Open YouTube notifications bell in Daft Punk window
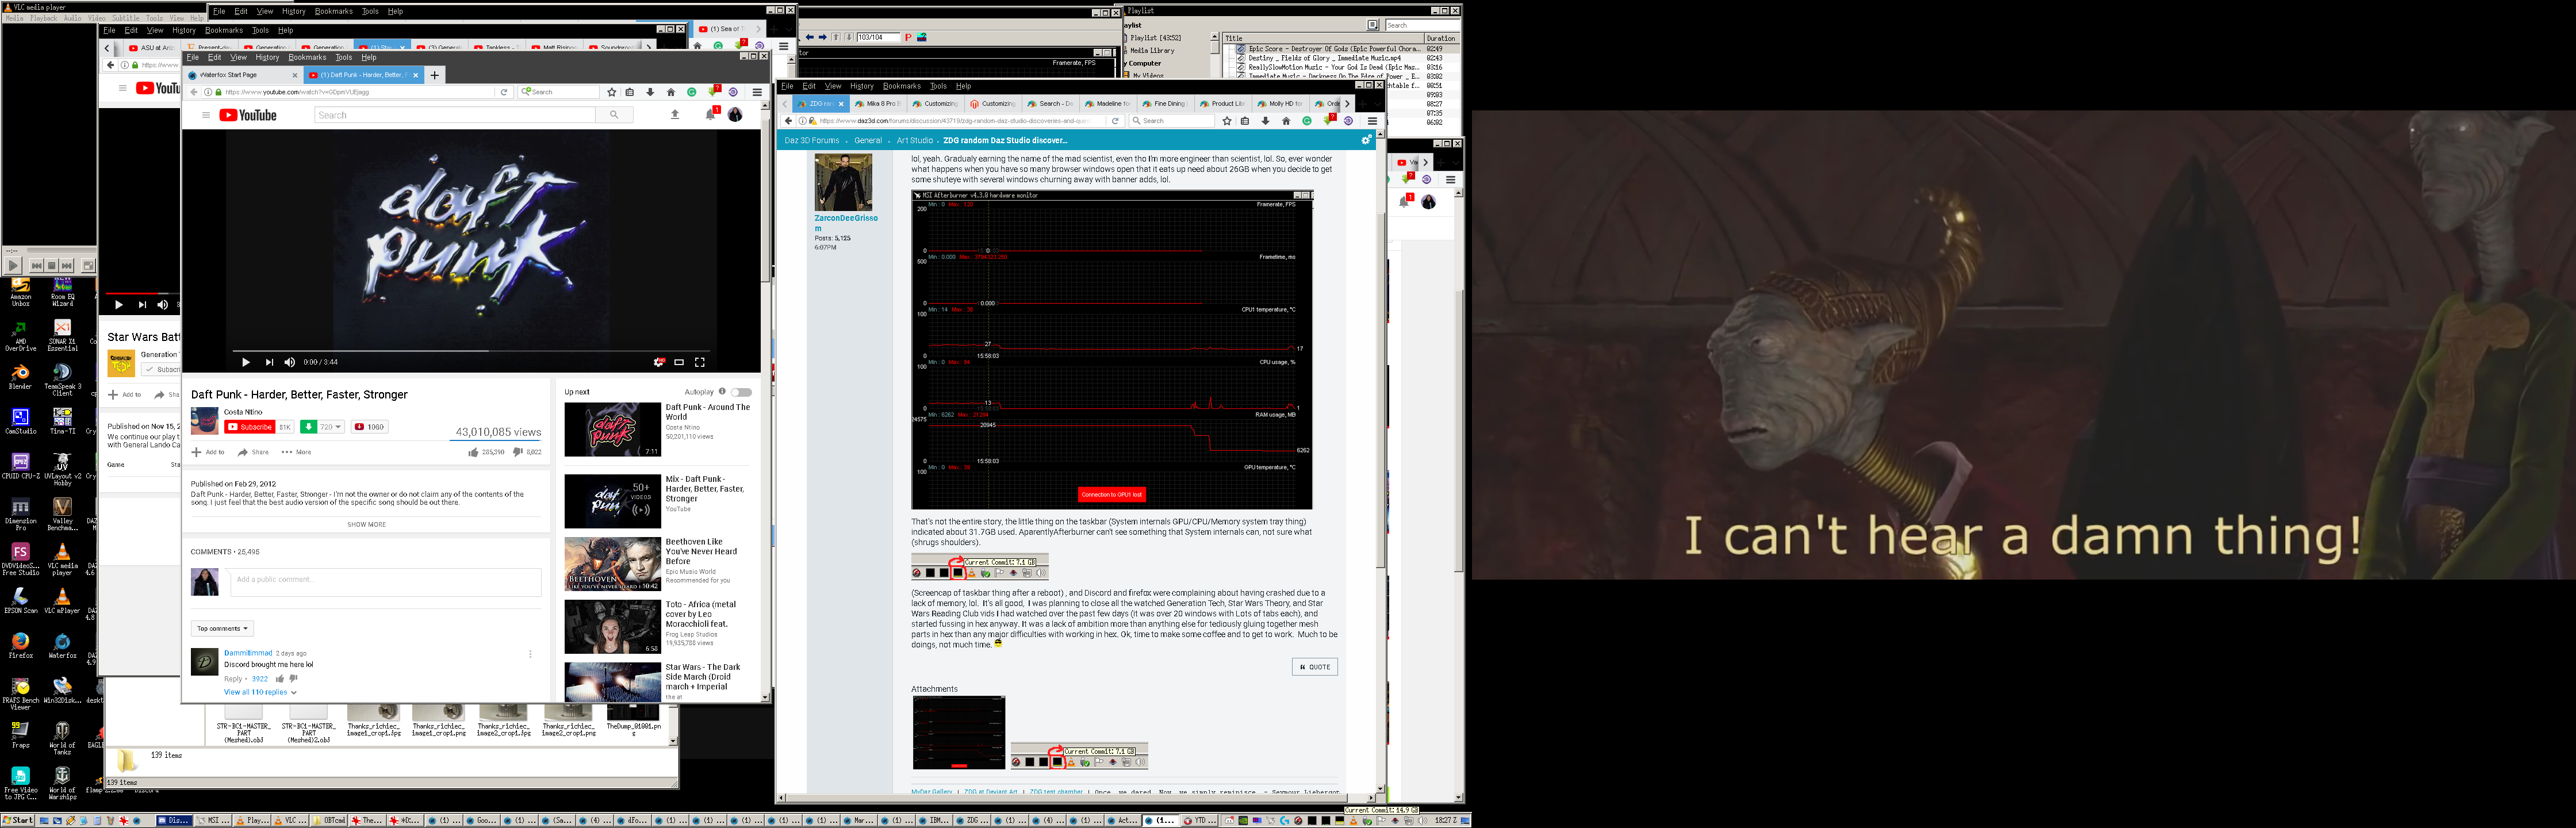2576x828 pixels. [710, 114]
